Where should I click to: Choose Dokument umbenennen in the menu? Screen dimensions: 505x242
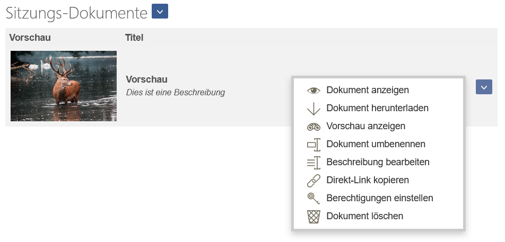376,144
